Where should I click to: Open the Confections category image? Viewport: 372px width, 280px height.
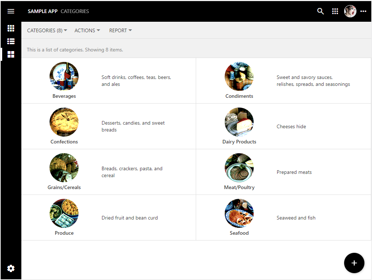click(x=64, y=122)
